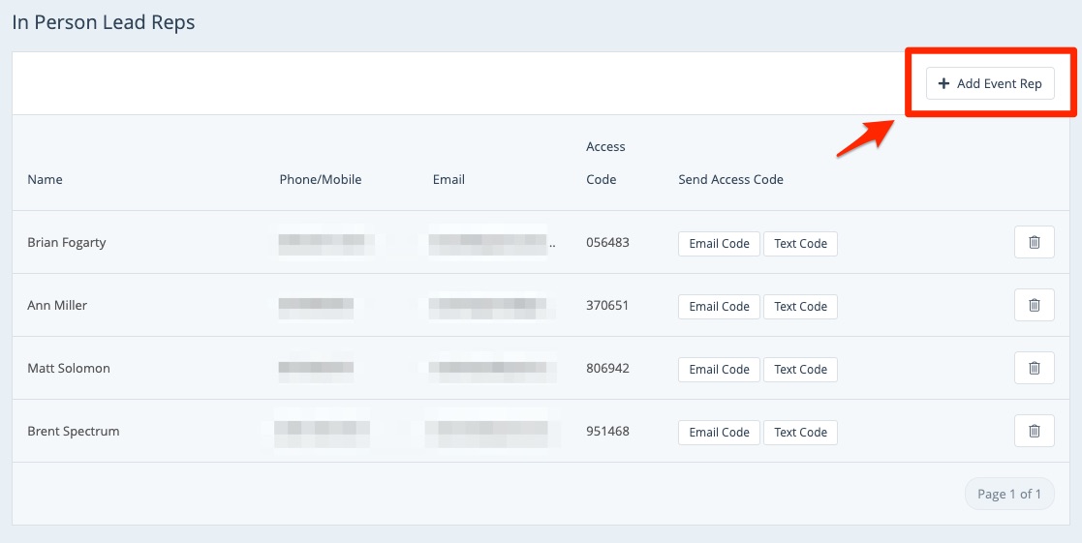The image size is (1082, 543).
Task: Click the name Brent Spectrum
Action: (x=74, y=431)
